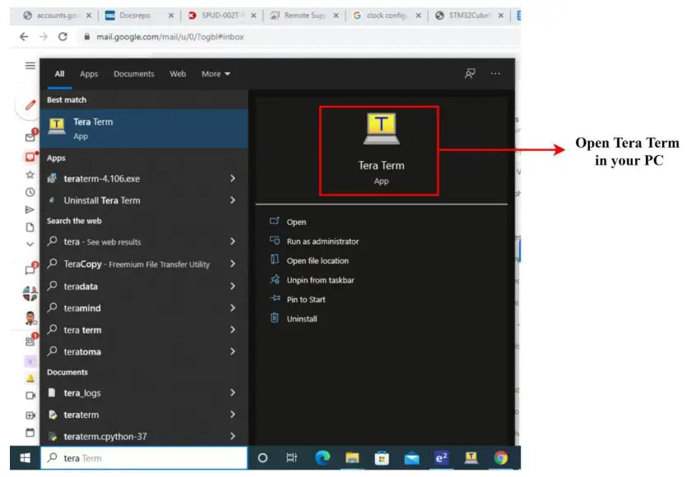Image resolution: width=691 pixels, height=477 pixels.
Task: Expand TeraCopy web result arrow
Action: (x=233, y=264)
